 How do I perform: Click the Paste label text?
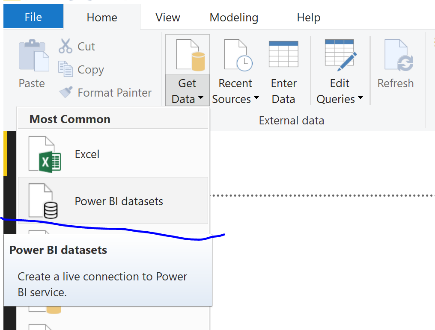pyautogui.click(x=32, y=83)
